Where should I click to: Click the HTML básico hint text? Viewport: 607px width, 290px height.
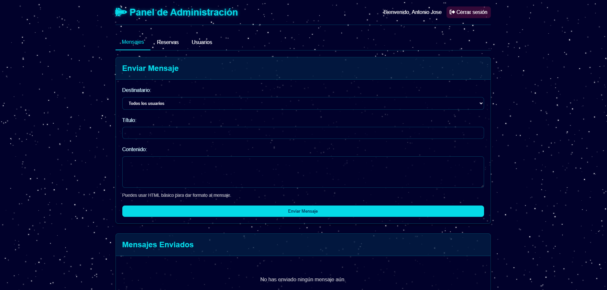[x=177, y=195]
